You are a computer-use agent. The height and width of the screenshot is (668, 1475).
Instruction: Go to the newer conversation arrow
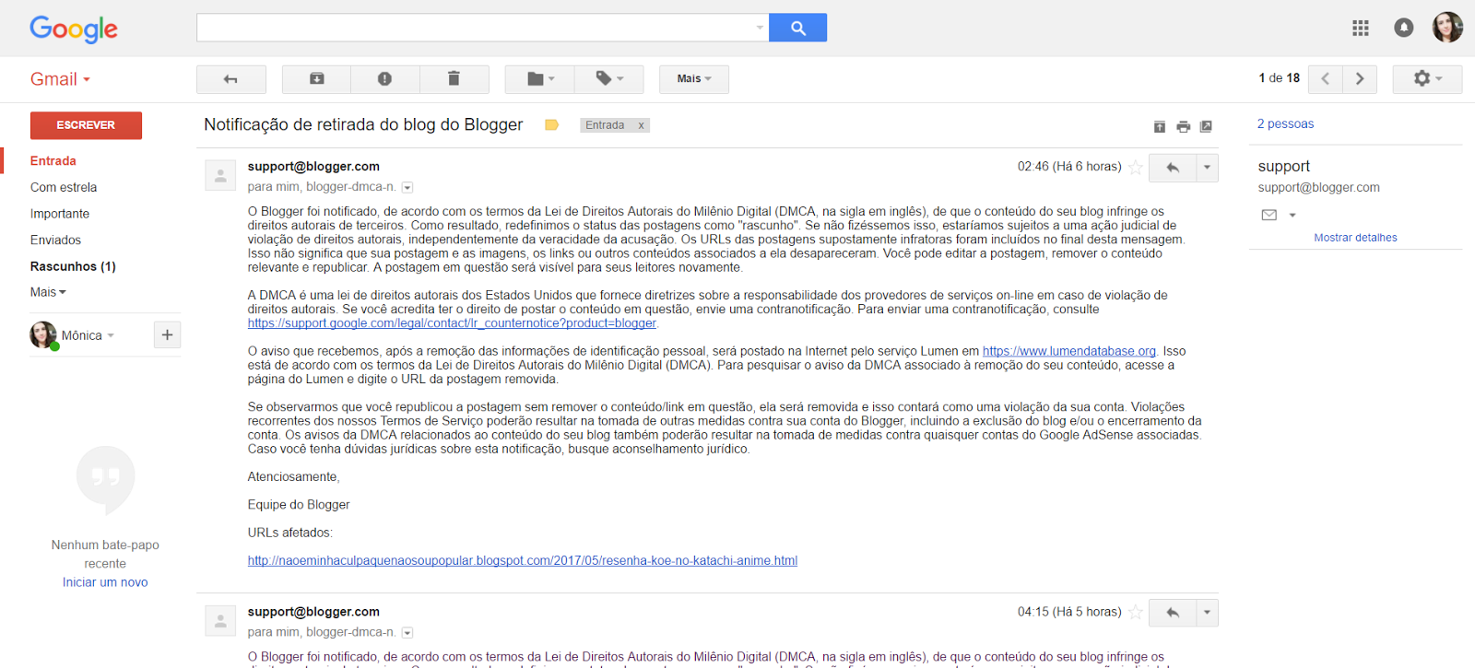click(x=1325, y=79)
